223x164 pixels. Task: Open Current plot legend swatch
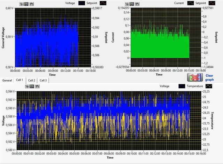[191, 3]
